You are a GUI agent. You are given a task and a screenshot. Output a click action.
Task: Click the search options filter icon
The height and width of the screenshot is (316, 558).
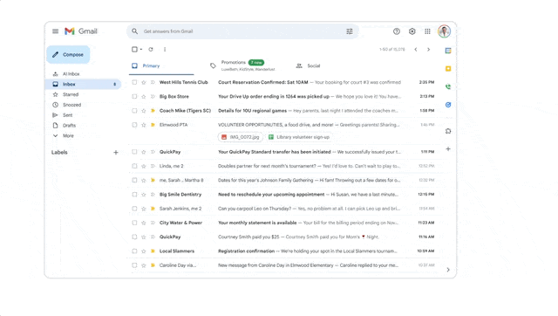point(350,31)
